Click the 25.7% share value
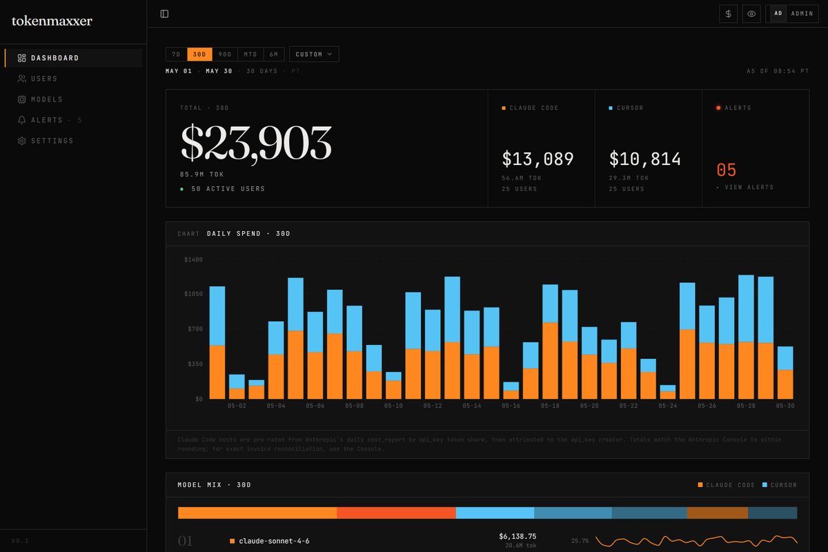Viewport: 828px width, 552px height. (x=580, y=541)
